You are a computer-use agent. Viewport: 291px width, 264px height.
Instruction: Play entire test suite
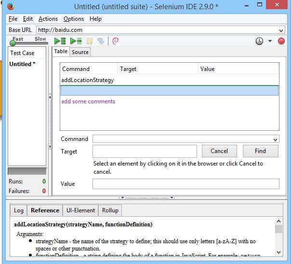[60, 41]
